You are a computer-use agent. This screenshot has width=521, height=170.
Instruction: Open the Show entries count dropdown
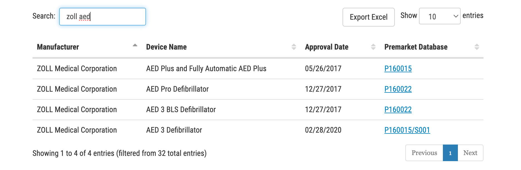point(439,16)
